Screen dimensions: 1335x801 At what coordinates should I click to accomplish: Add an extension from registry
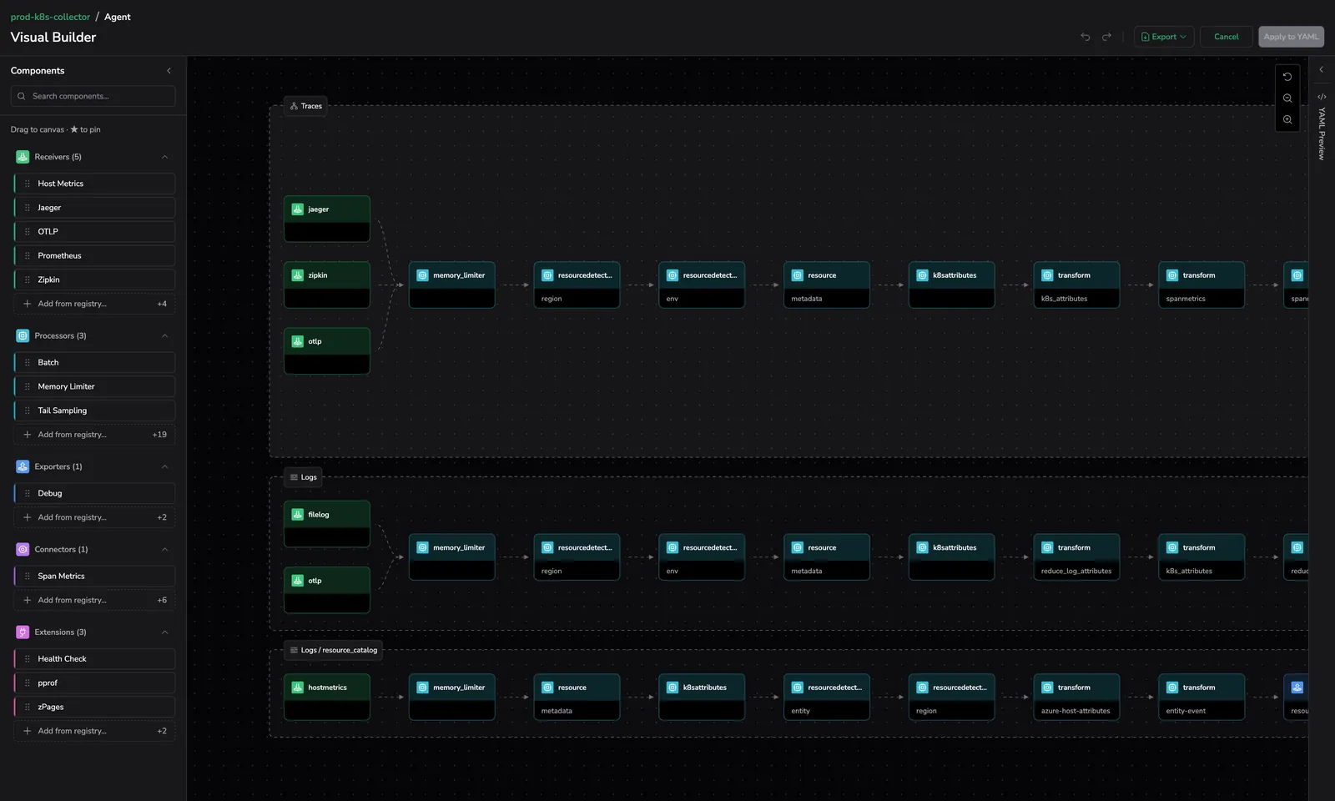point(94,731)
